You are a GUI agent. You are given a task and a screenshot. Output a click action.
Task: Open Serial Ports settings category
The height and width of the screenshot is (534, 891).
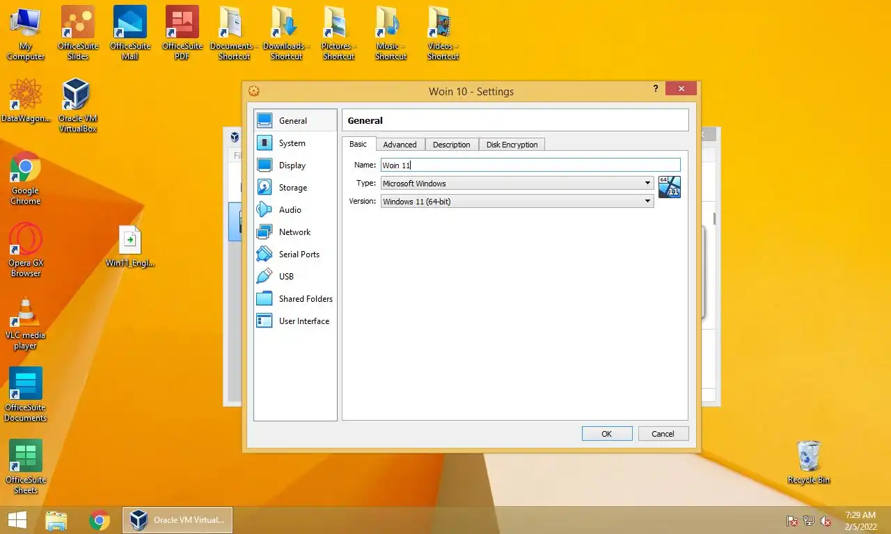tap(295, 254)
